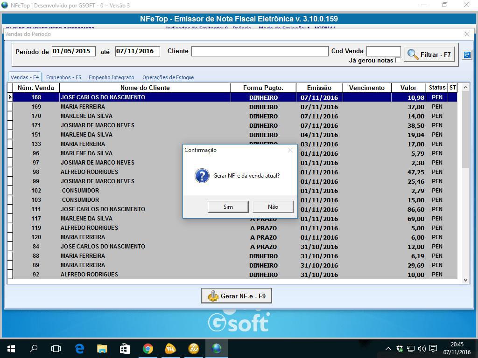
Task: Confirm with the Sim button
Action: (228, 207)
